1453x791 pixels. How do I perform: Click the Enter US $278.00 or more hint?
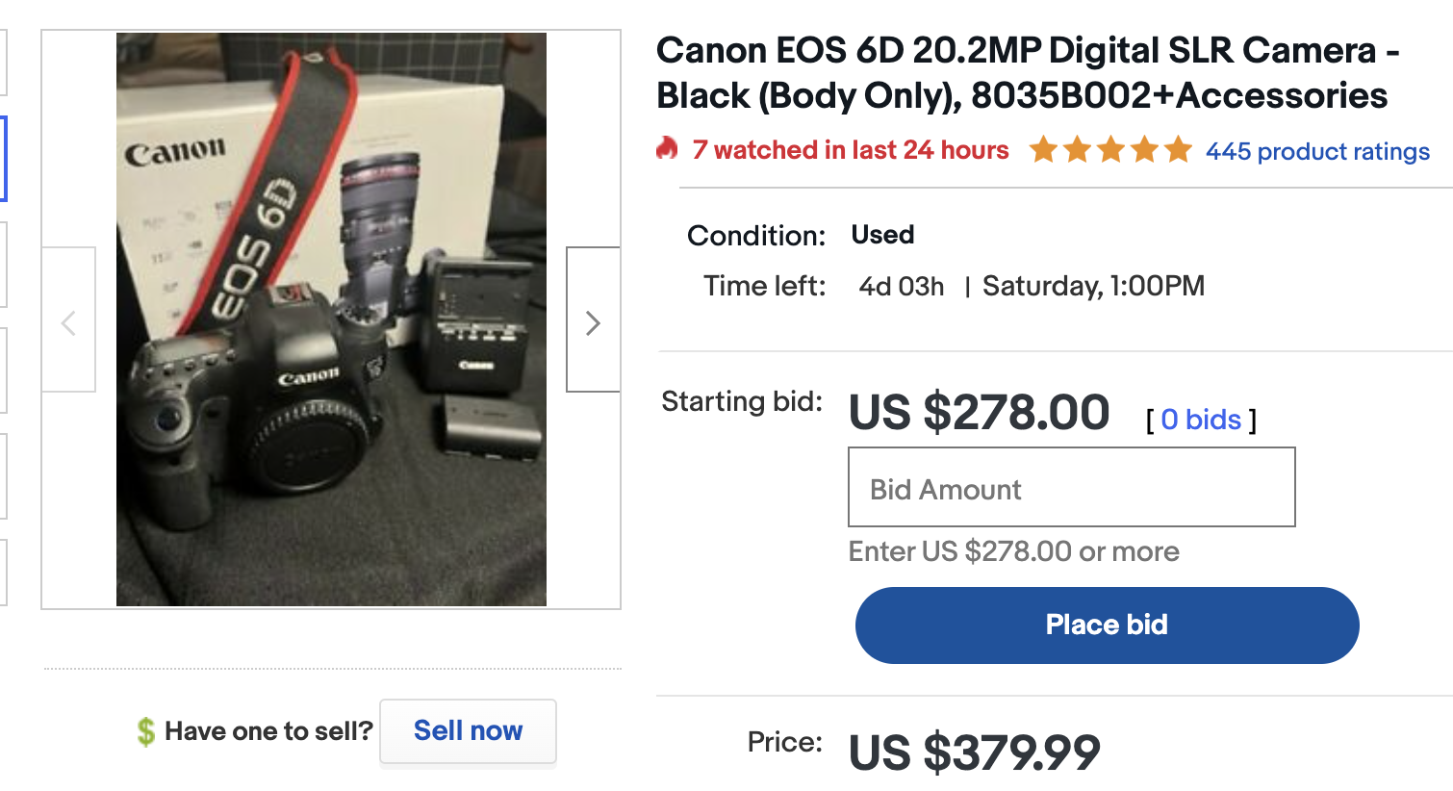(x=1013, y=551)
